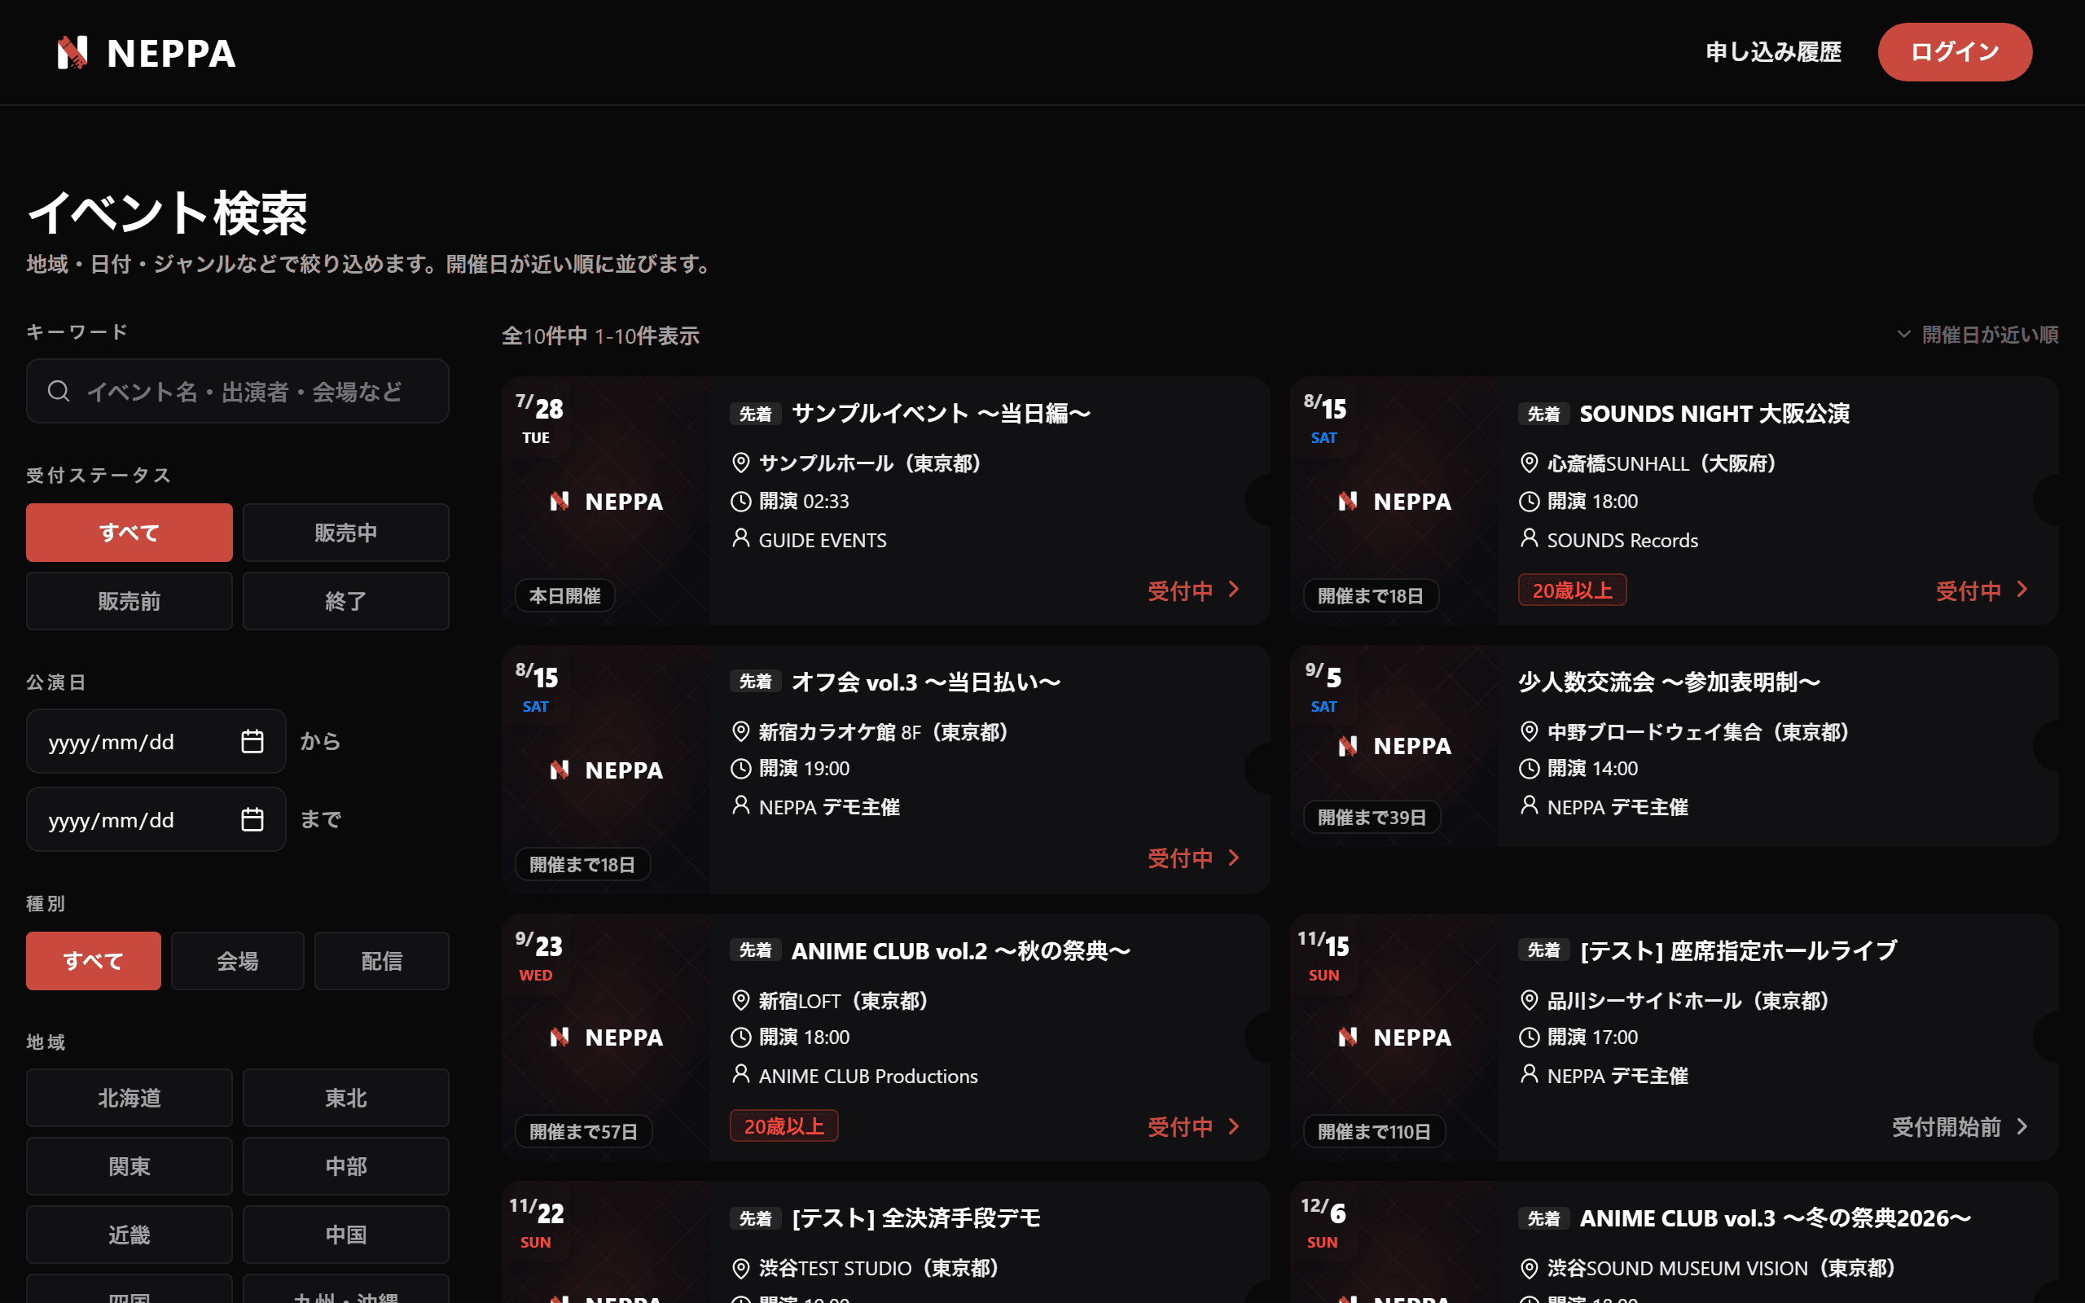Click location pin icon for 新宿LOFT
This screenshot has width=2085, height=1303.
point(740,1001)
